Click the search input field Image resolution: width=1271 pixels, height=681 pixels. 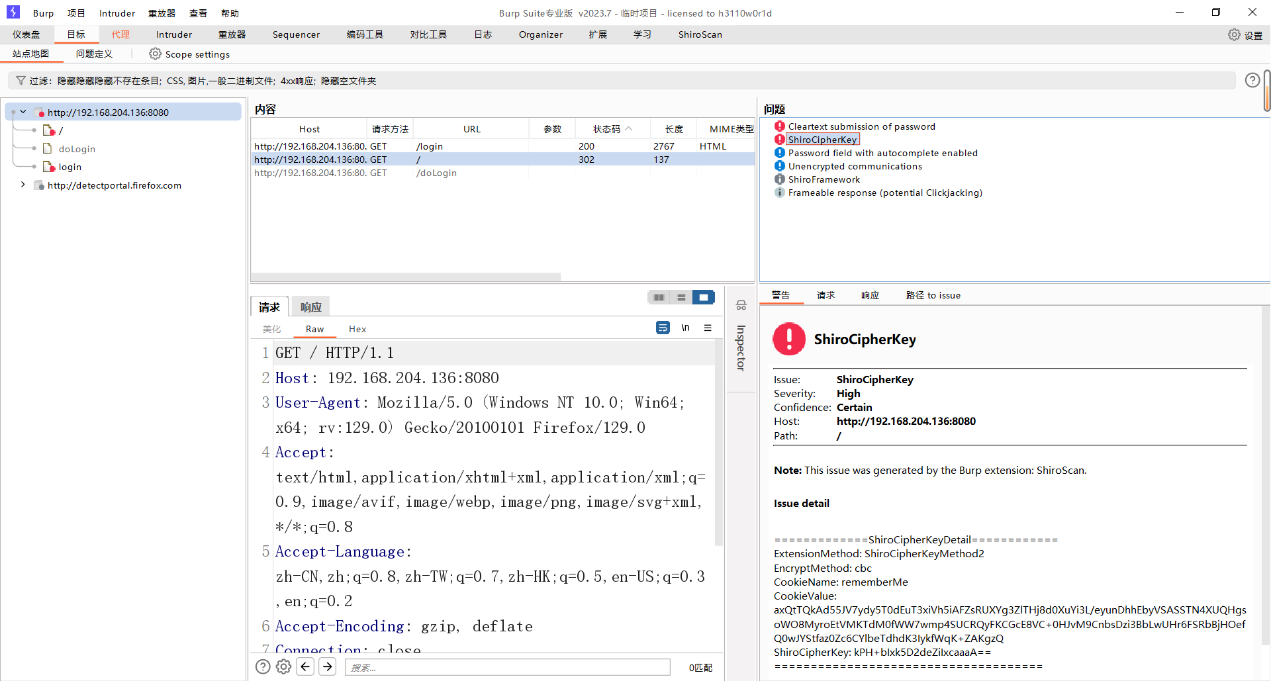coord(507,667)
